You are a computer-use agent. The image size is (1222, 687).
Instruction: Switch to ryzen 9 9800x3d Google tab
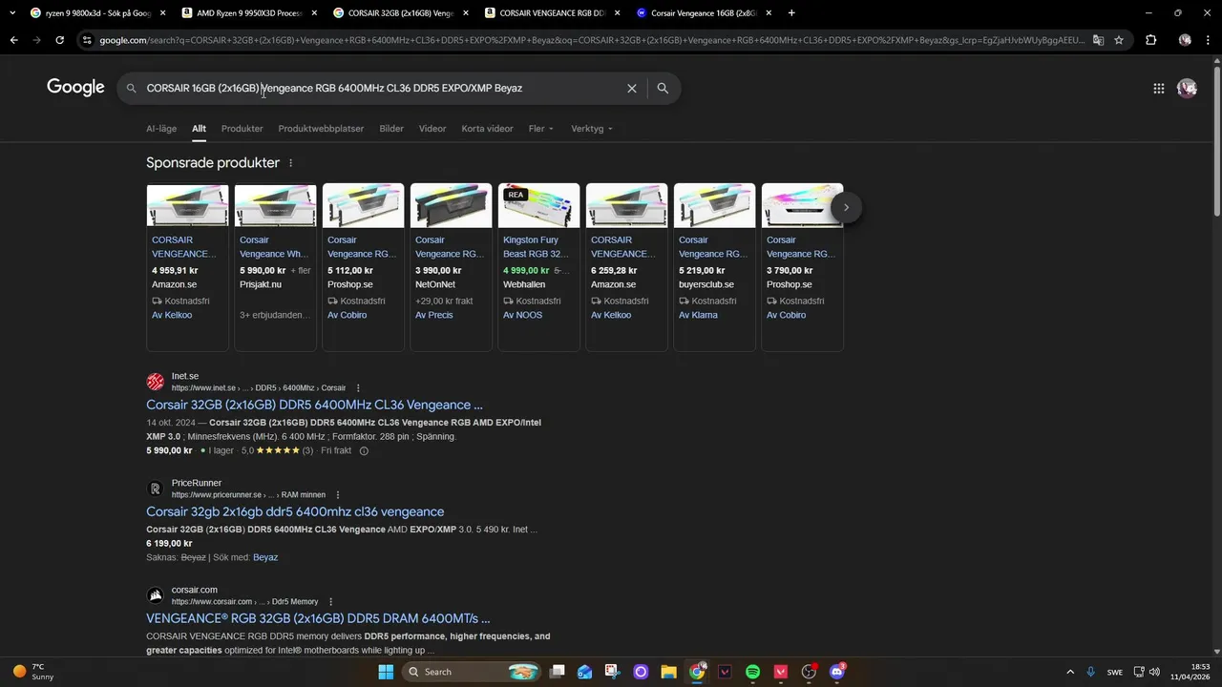96,13
